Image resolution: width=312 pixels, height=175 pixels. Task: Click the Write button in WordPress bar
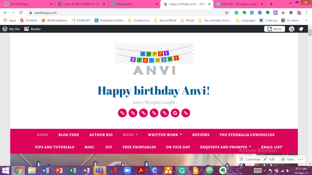tap(274, 29)
